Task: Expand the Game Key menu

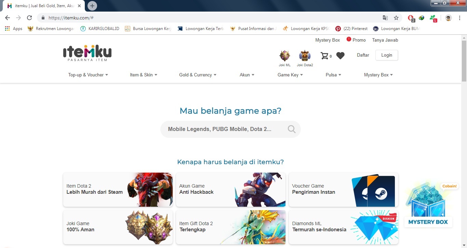Action: [290, 75]
